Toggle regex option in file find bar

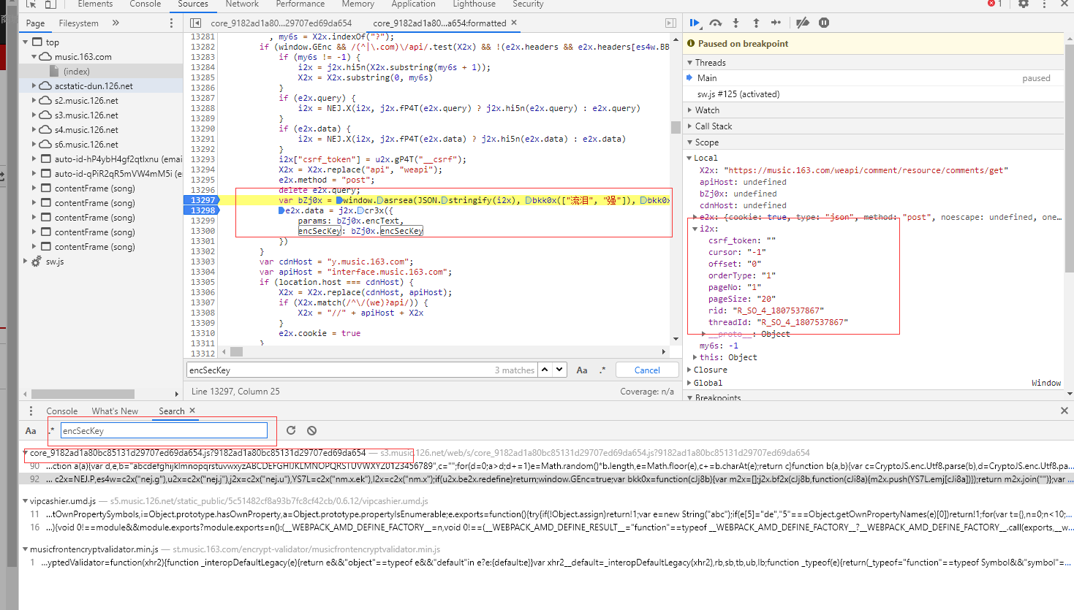[602, 370]
